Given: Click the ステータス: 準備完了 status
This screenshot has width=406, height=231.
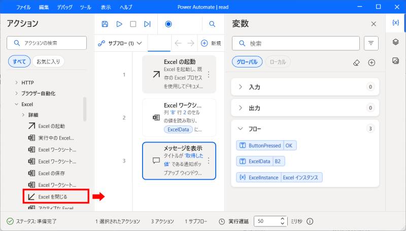Looking at the screenshot, I should pyautogui.click(x=31, y=221).
